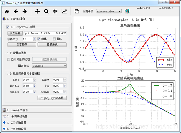The width and height of the screenshot is (181, 133).
Task: Click the 二阶系统幅频曲线 subplot title
Action: click(130, 78)
